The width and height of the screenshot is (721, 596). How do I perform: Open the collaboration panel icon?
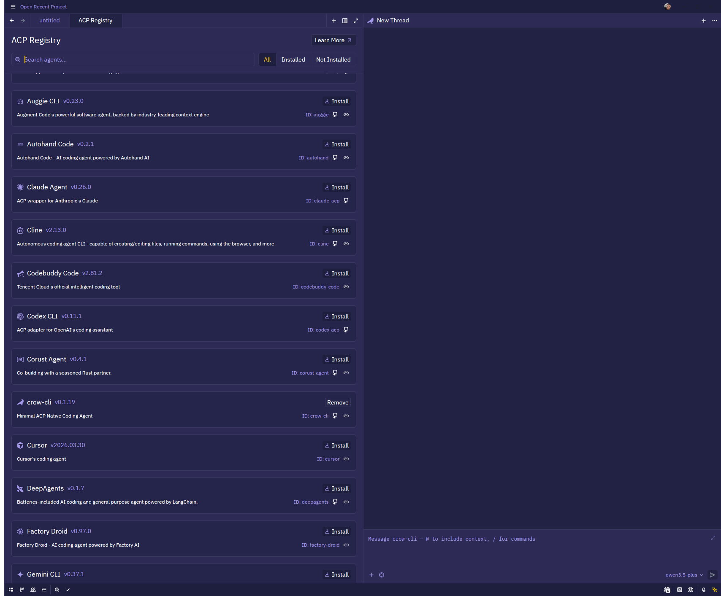tap(33, 589)
